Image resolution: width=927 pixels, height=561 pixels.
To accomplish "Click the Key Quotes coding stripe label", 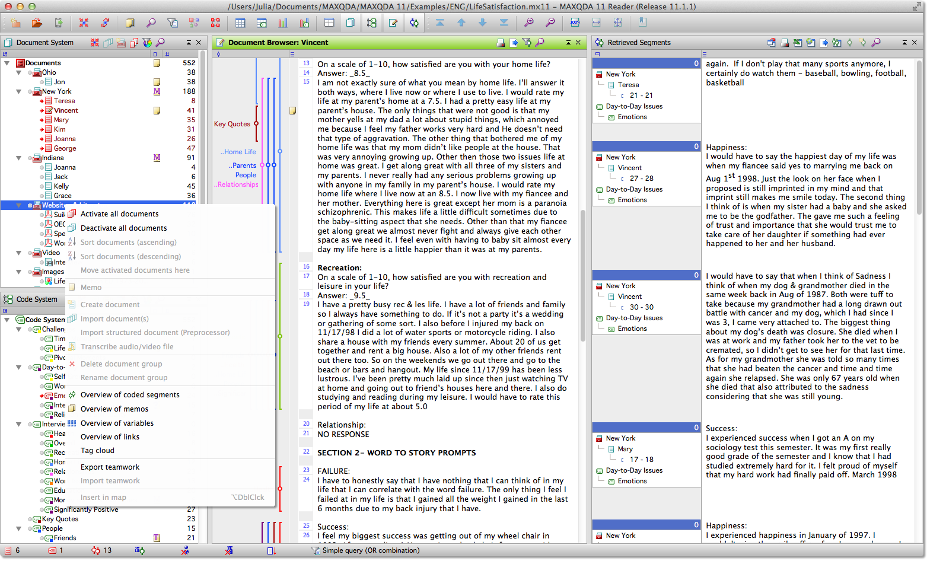I will point(232,124).
